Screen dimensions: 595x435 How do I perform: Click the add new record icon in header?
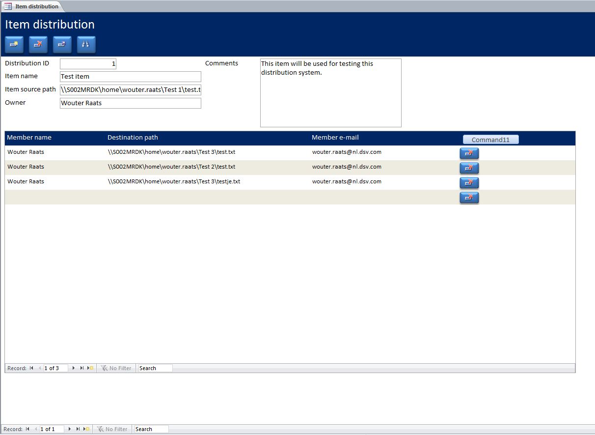pos(14,44)
